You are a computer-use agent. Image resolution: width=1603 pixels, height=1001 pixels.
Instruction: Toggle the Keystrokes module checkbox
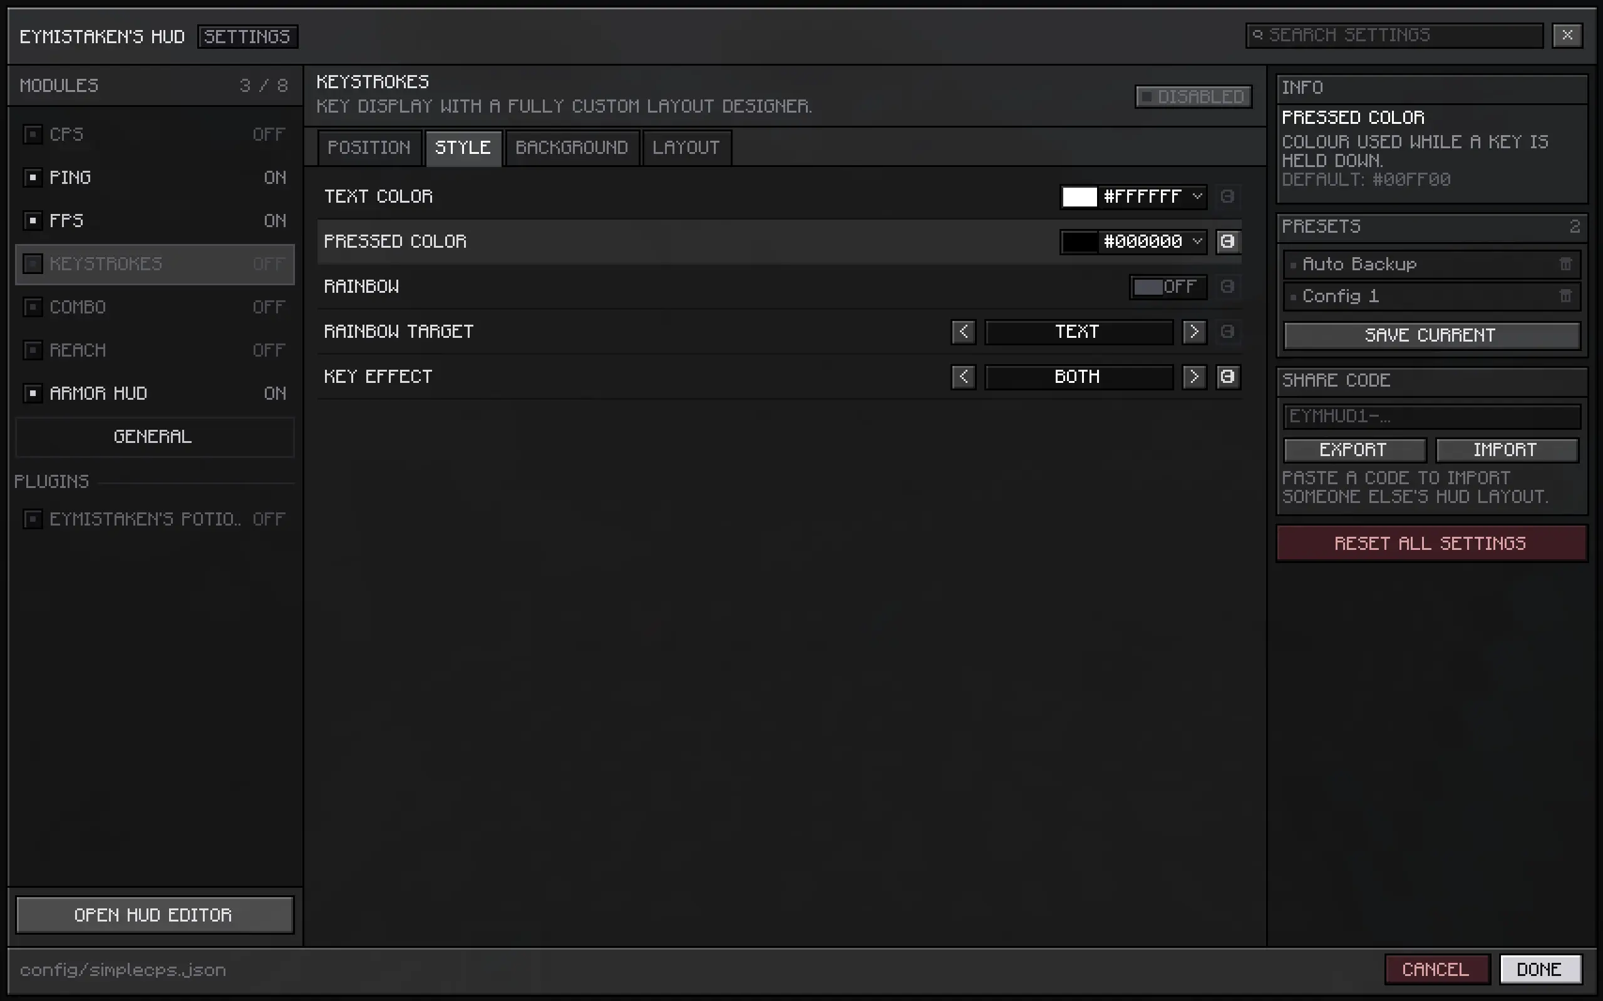(x=33, y=263)
